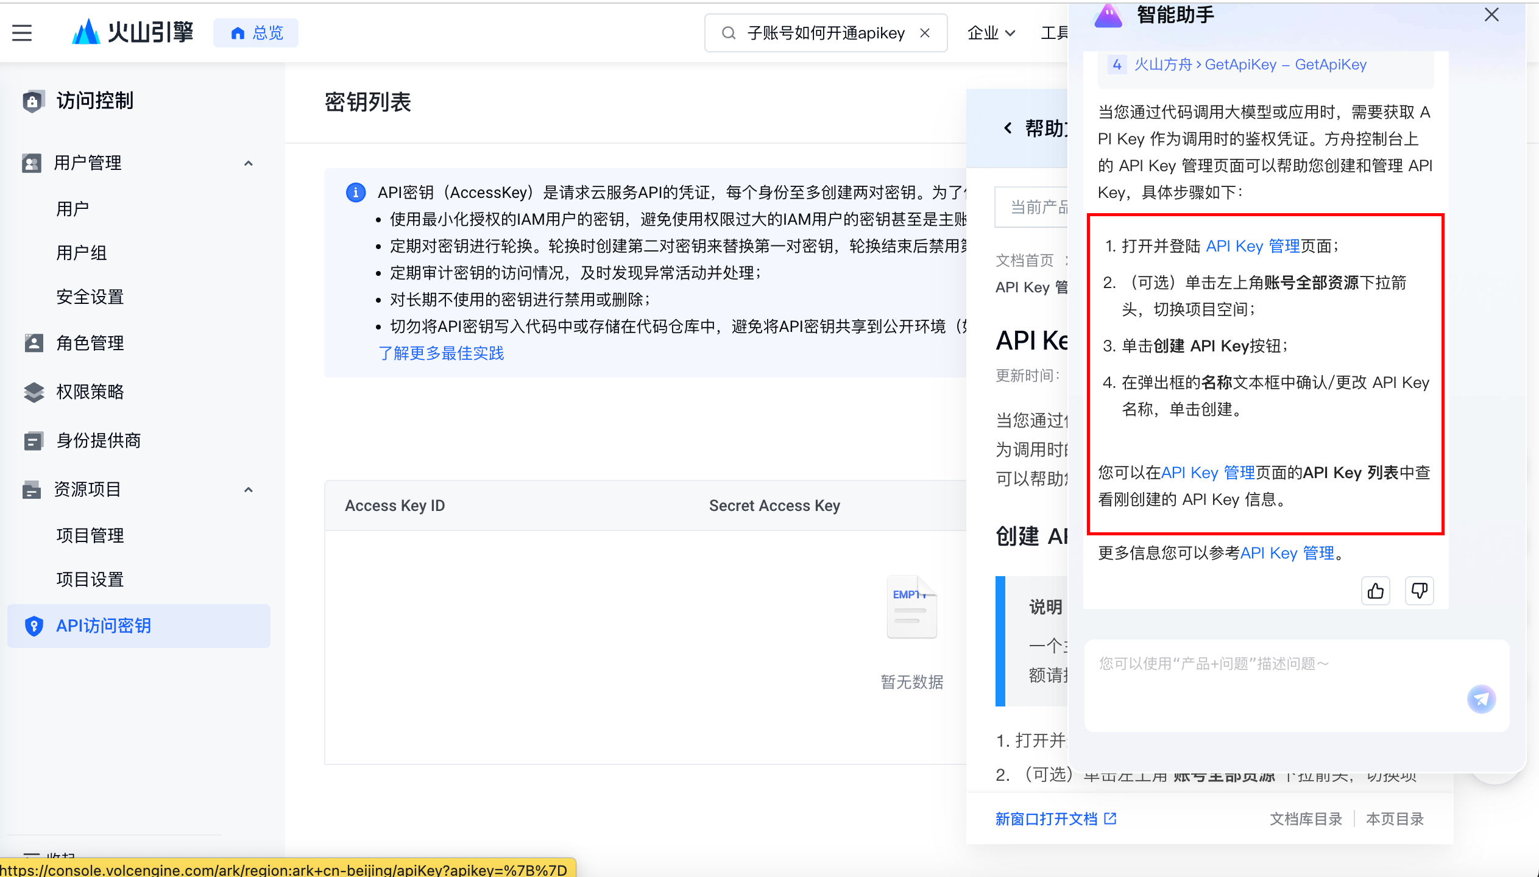The width and height of the screenshot is (1539, 877).
Task: Go back using the help panel chevron
Action: pos(1007,129)
